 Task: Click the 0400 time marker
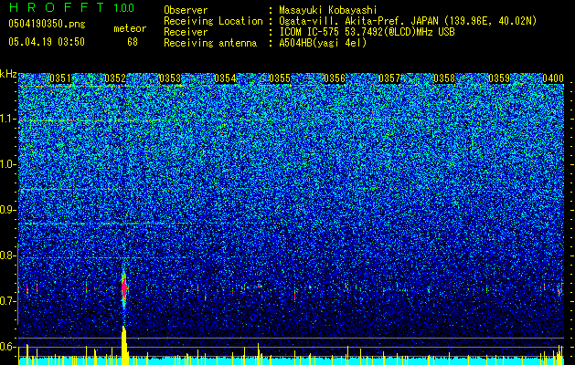[553, 78]
